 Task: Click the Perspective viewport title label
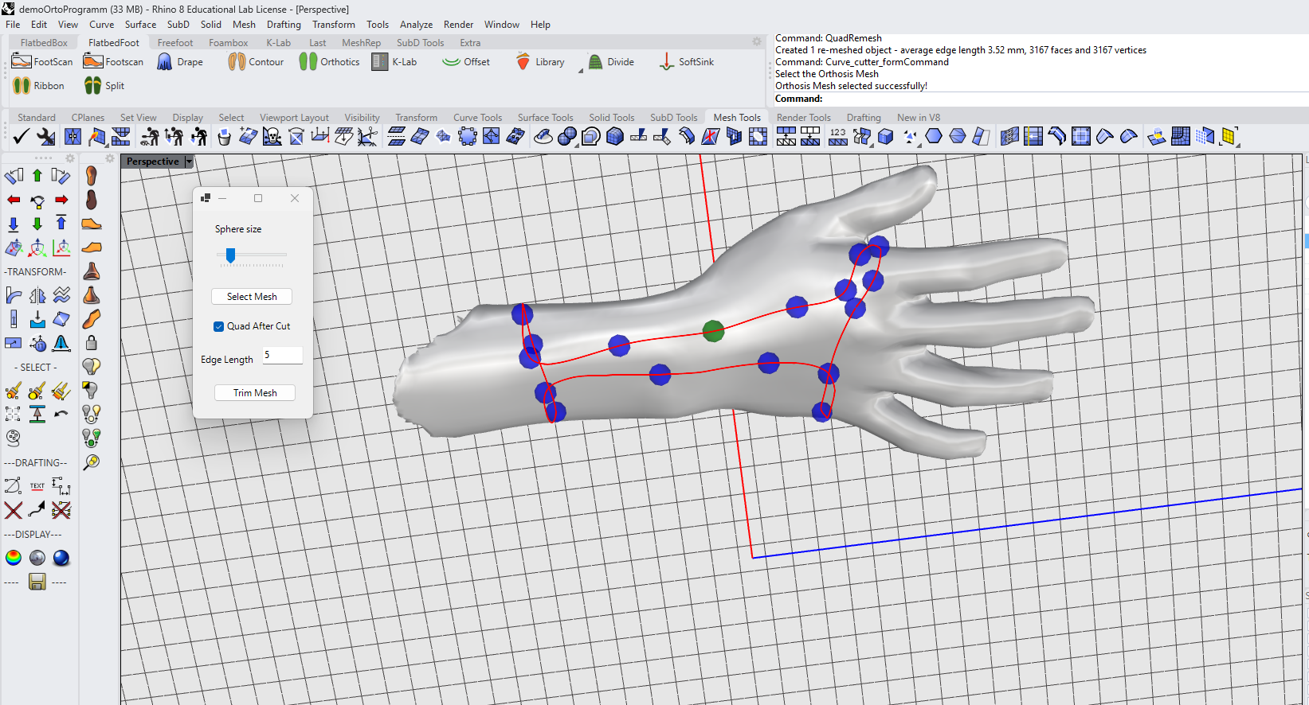(152, 162)
